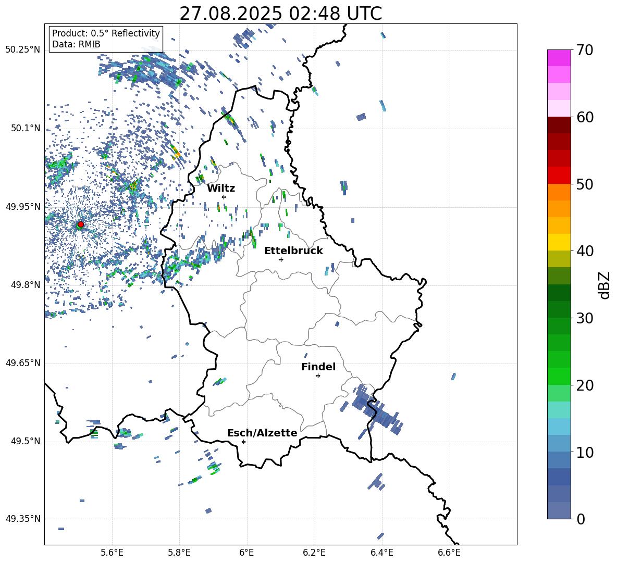Select the 'Findel' map label
Viewport: 617px width, 563px height.
coord(318,367)
